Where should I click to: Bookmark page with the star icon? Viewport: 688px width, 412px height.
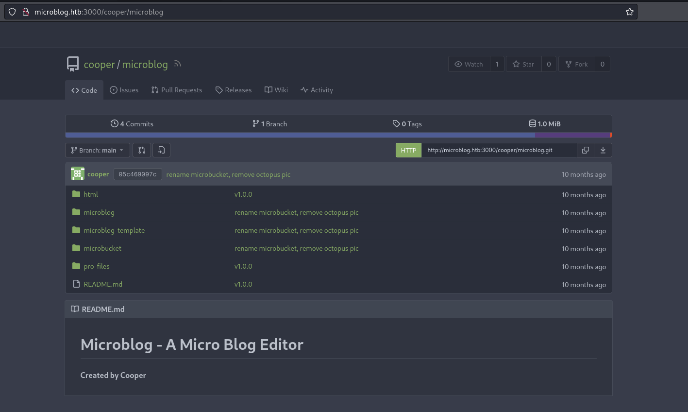629,12
